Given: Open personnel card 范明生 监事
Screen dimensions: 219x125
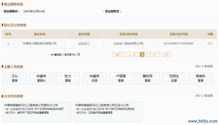Looking at the screenshot, I should (x=174, y=78).
